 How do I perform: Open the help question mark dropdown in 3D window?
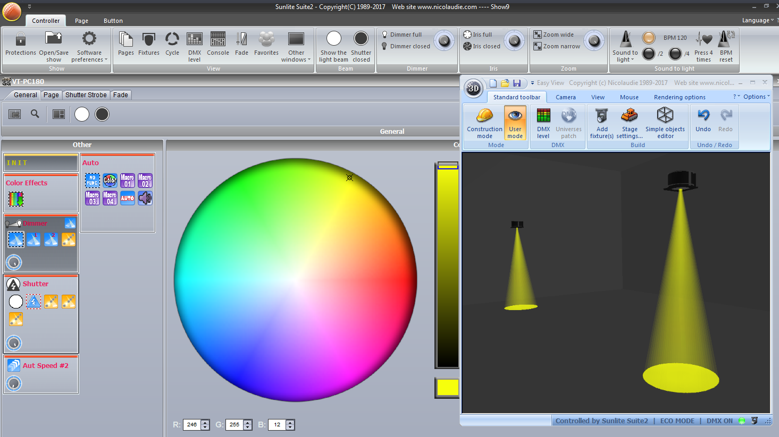tap(736, 97)
